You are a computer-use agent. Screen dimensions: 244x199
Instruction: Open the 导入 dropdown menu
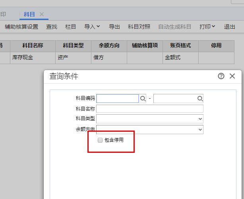92,27
